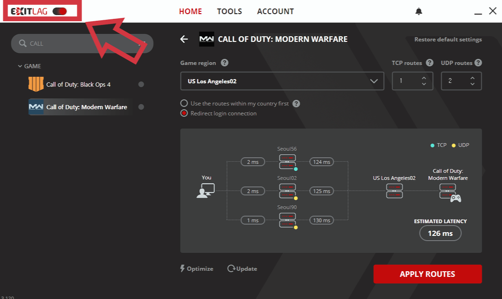Select Use the routes within my country first
The height and width of the screenshot is (299, 502).
(x=184, y=103)
